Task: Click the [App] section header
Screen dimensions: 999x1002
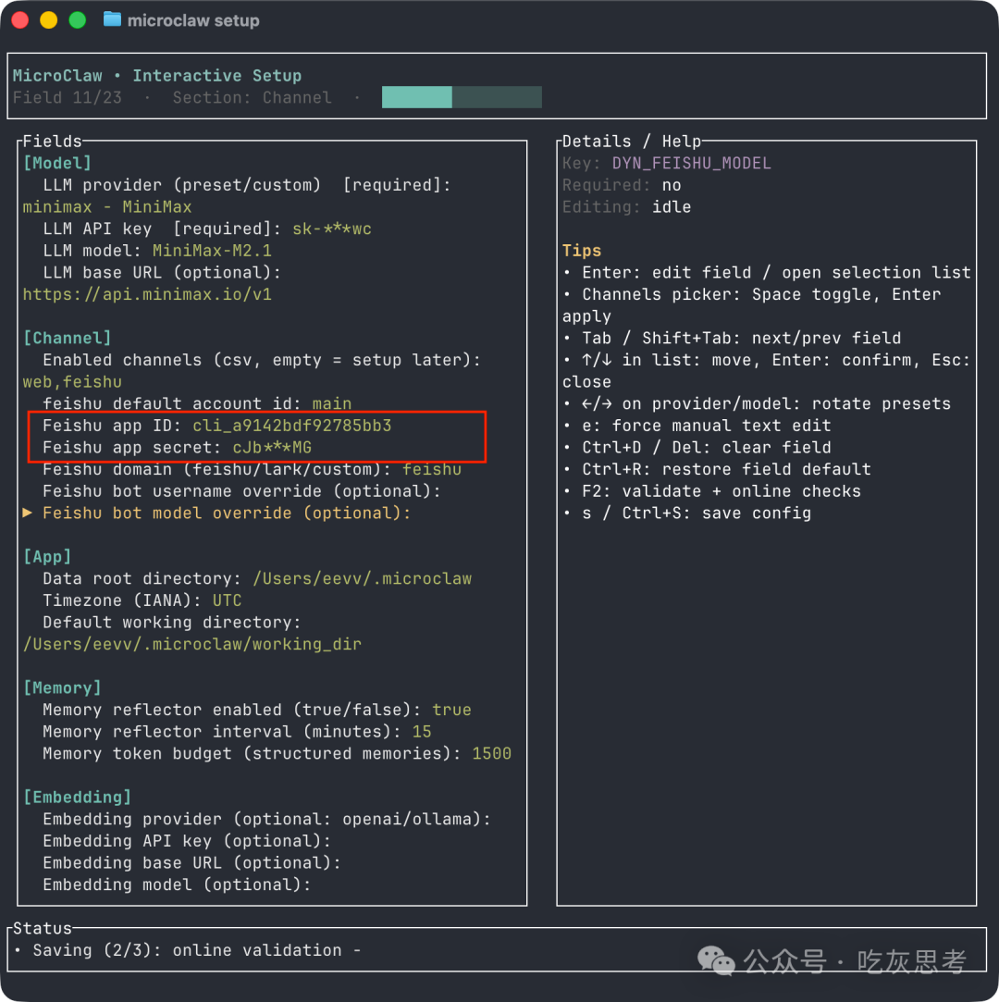Action: (47, 557)
